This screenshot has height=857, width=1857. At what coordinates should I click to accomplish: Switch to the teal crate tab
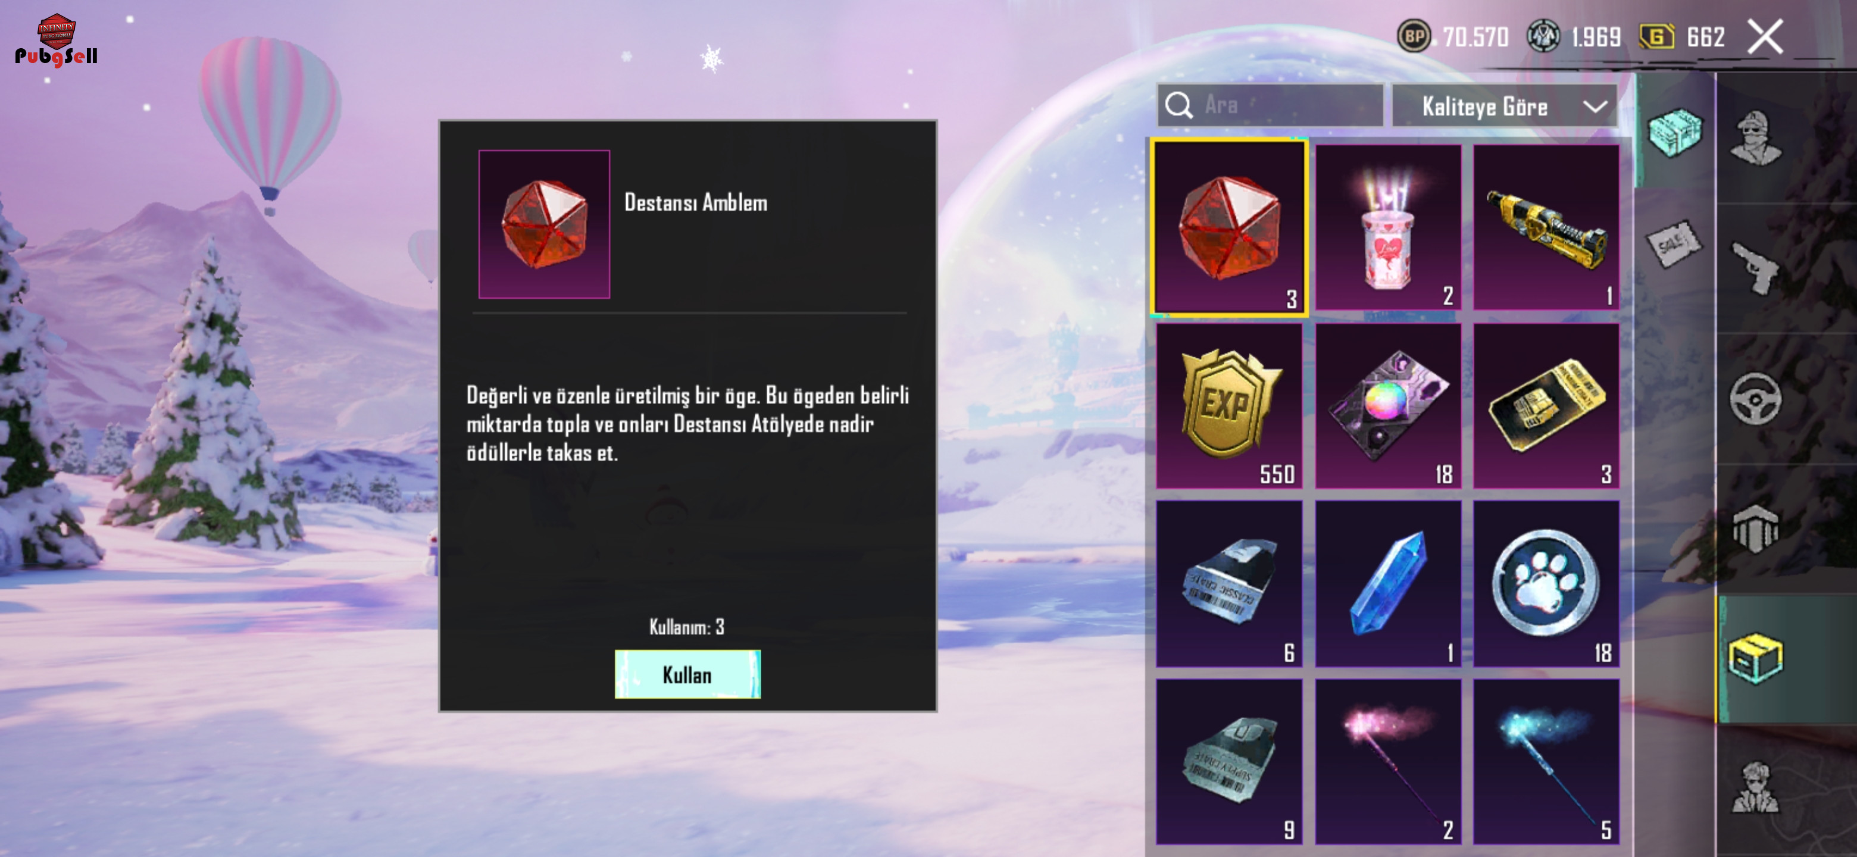[x=1674, y=131]
